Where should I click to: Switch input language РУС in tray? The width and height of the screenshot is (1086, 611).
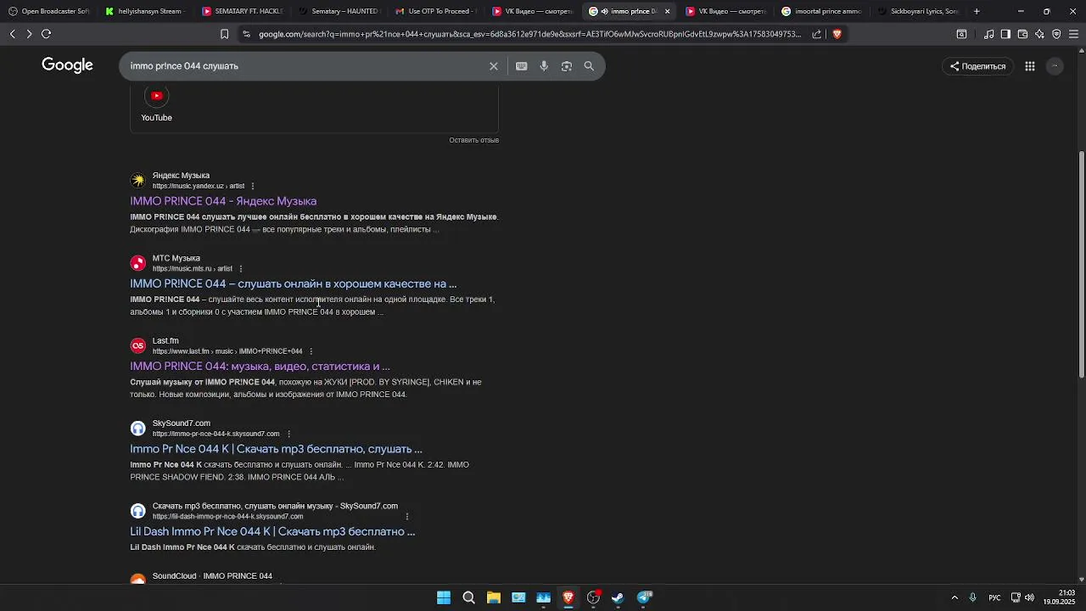coord(994,597)
